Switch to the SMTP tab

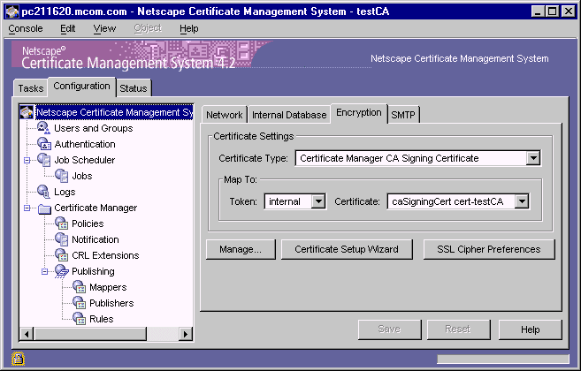(x=404, y=114)
